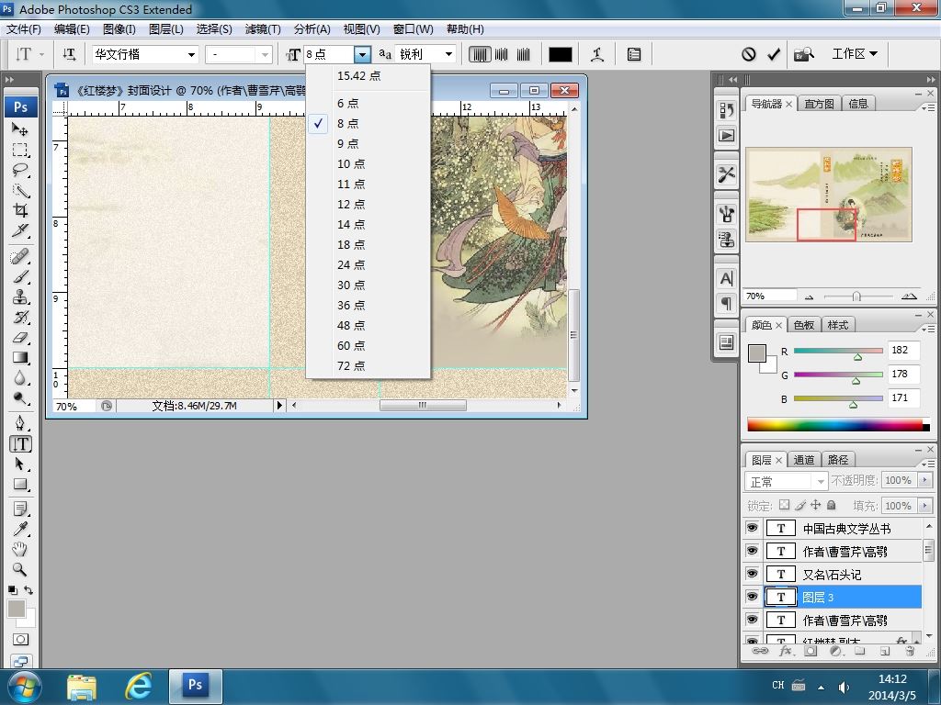
Task: Select the Brush tool
Action: [x=20, y=277]
